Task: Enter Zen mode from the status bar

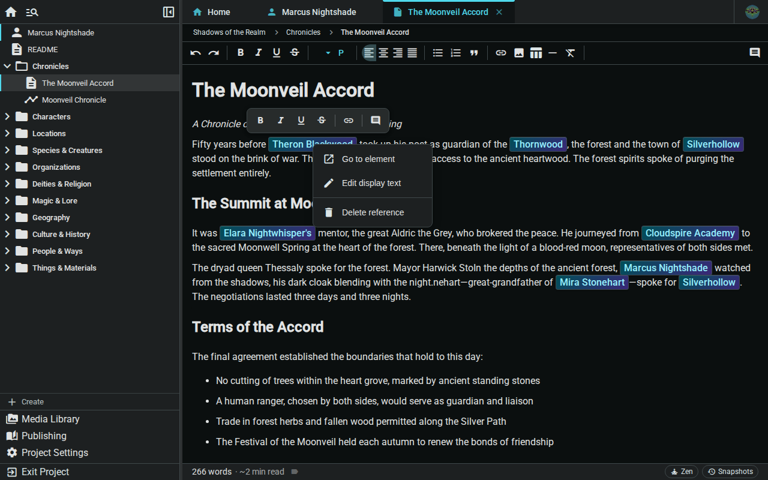Action: click(682, 472)
